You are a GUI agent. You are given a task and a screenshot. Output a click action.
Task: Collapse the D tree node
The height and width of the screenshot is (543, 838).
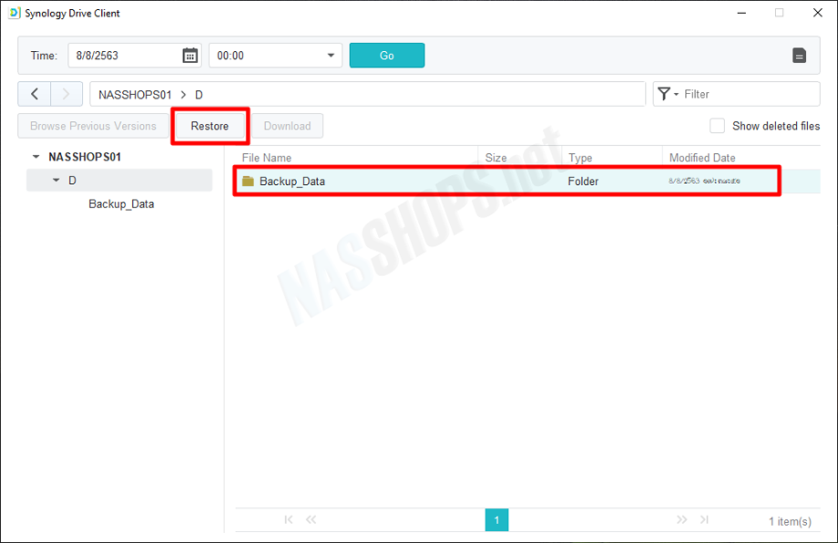pyautogui.click(x=56, y=180)
